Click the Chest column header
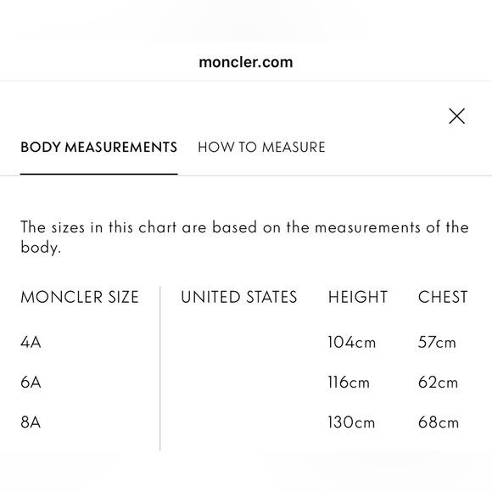 [443, 297]
